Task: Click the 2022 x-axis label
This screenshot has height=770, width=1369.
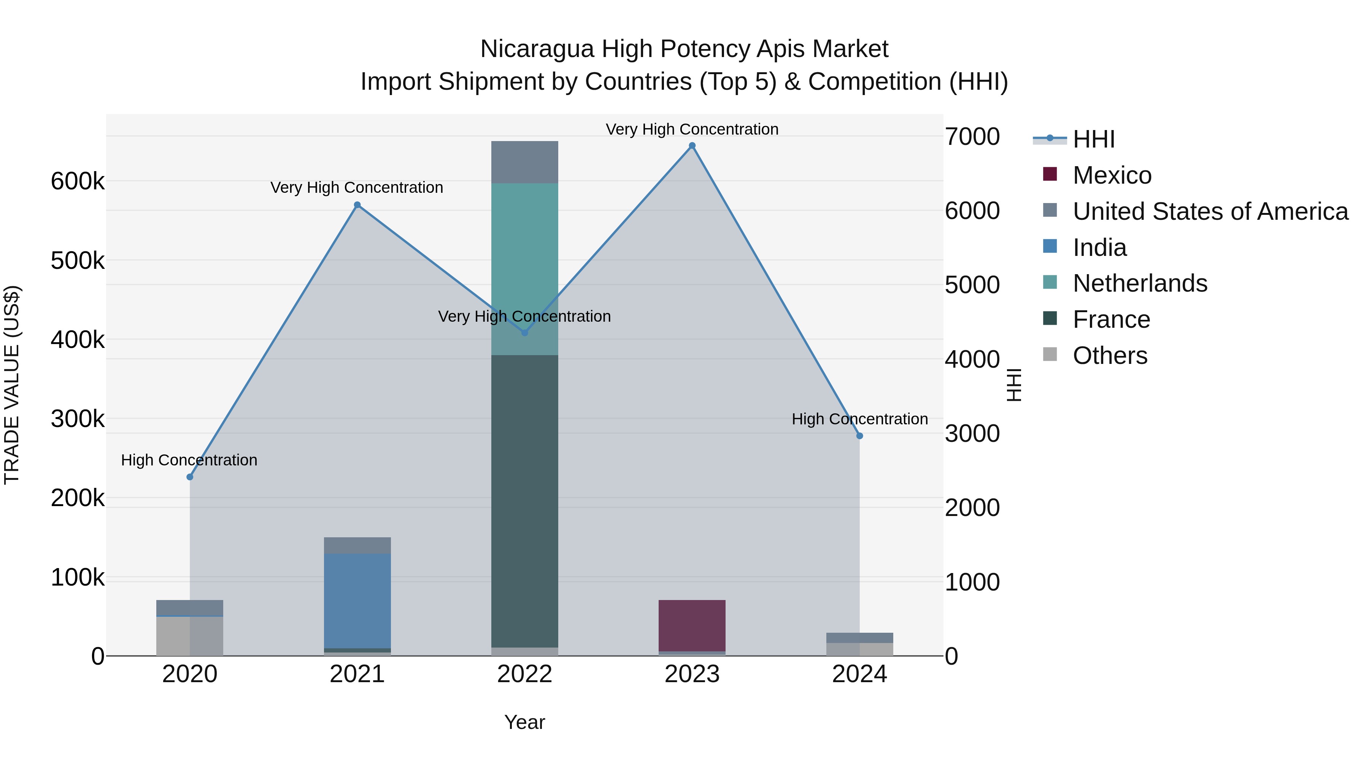Action: [524, 674]
